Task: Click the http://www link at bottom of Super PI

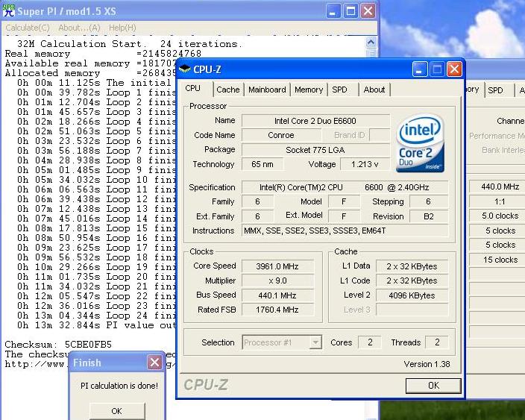Action: click(x=36, y=364)
